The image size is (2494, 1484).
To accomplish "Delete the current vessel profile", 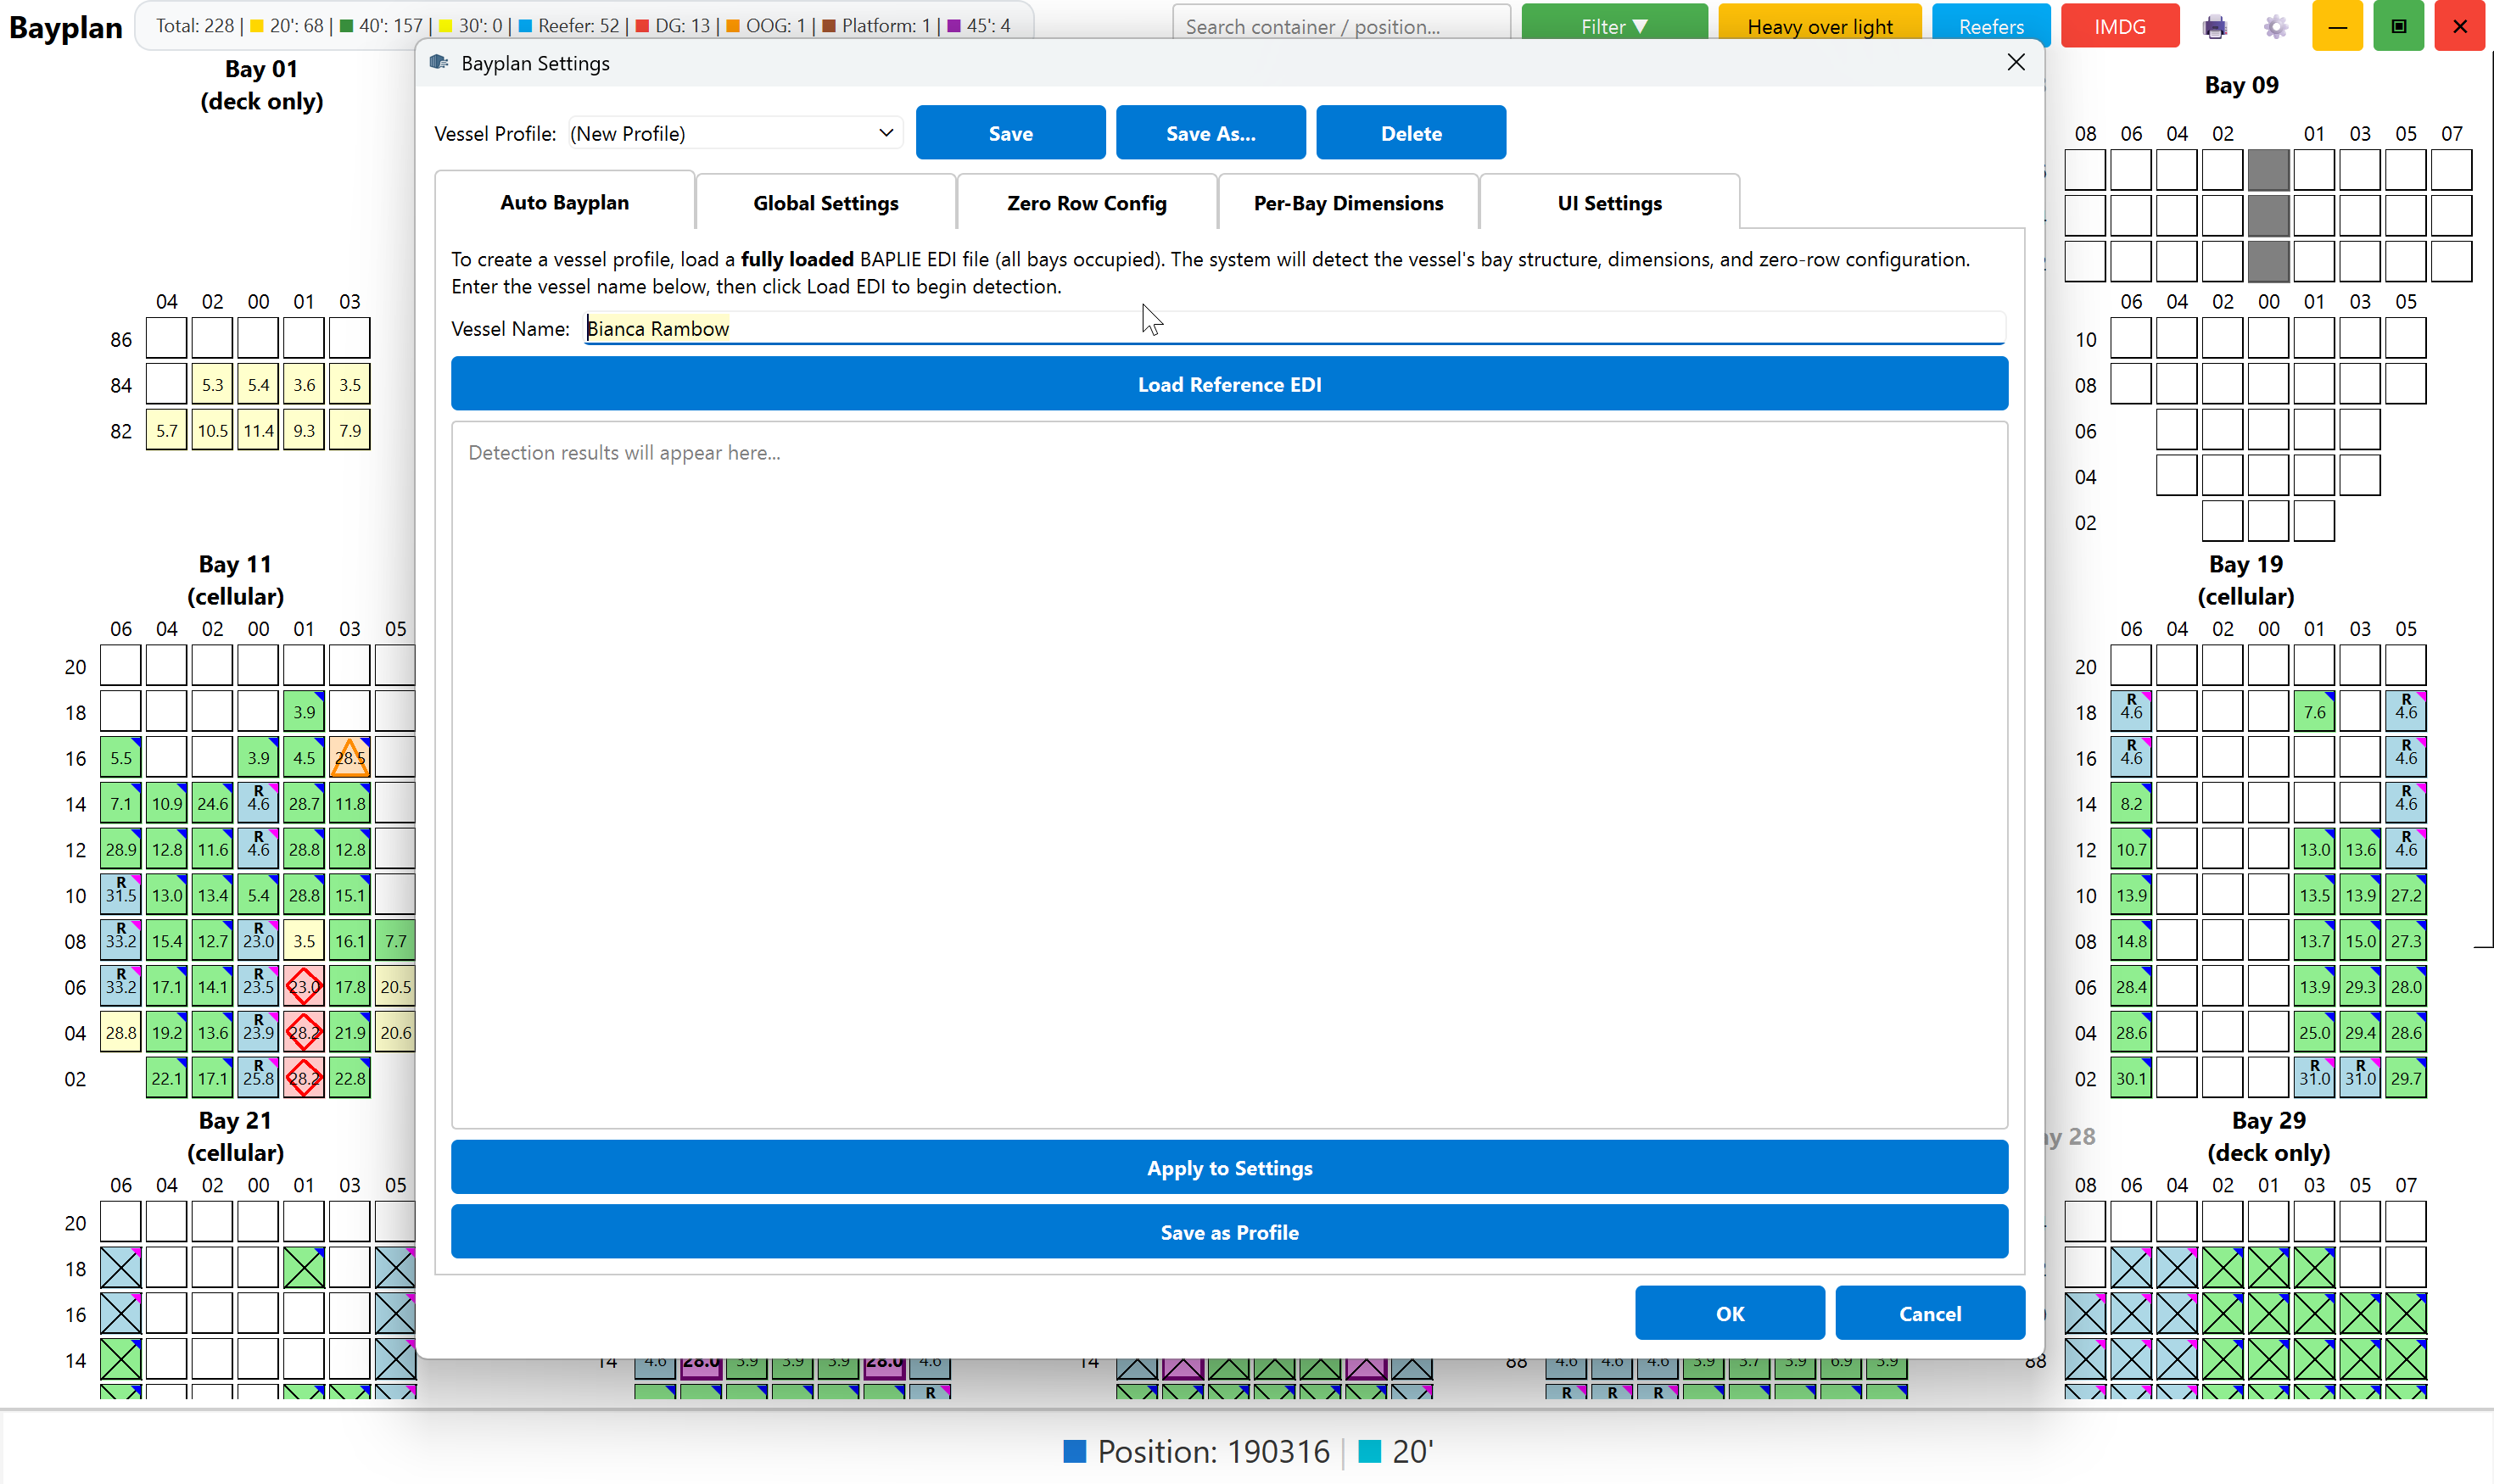I will [x=1411, y=133].
